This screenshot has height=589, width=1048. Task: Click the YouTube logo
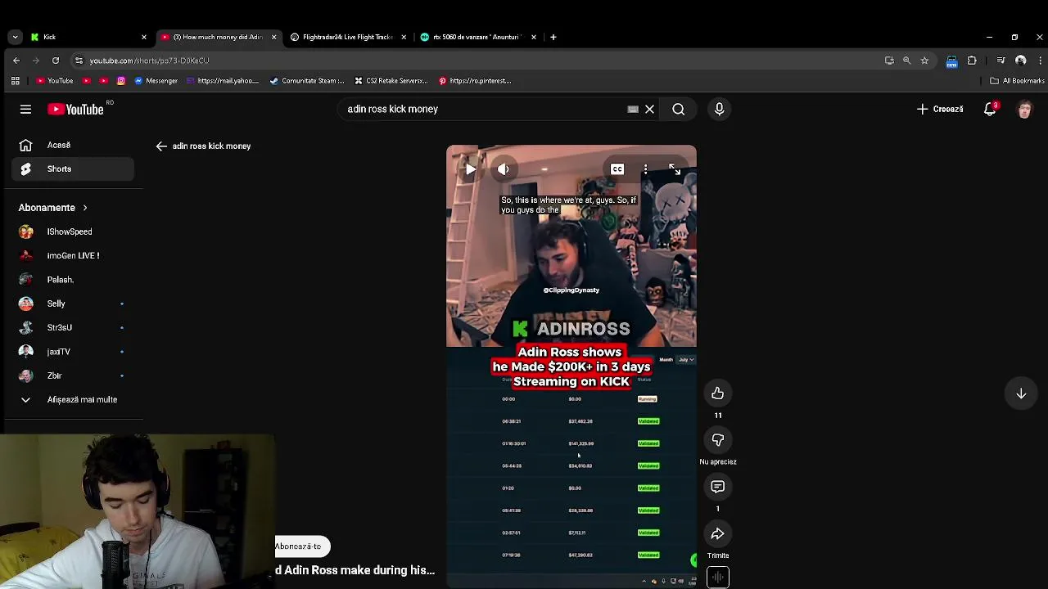pos(75,110)
